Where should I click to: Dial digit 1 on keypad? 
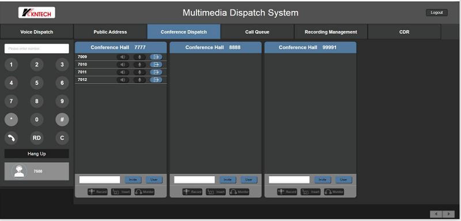11,65
